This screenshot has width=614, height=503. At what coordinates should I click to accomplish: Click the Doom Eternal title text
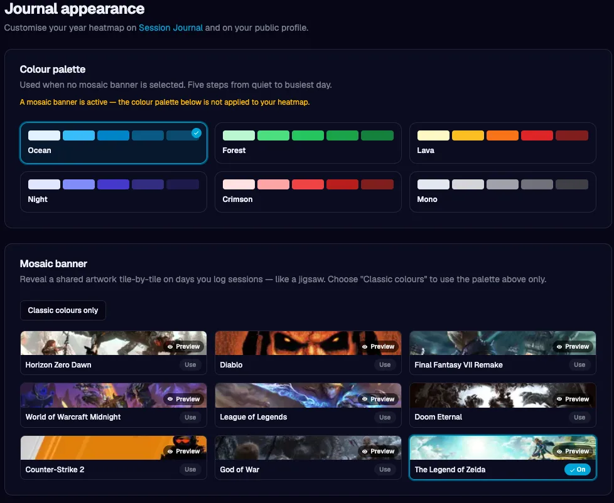coord(438,417)
